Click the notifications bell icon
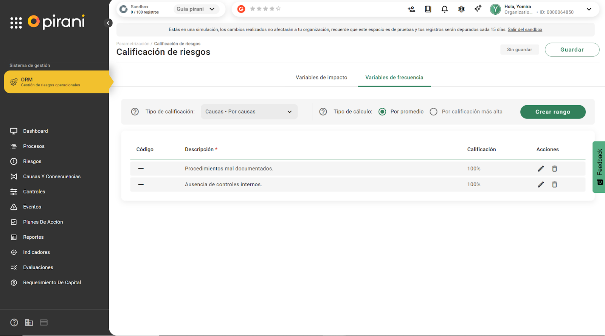Image resolution: width=605 pixels, height=336 pixels. 445,9
